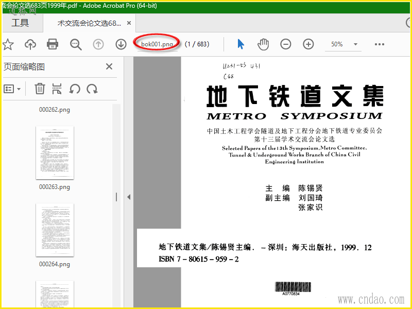
Task: Select the arrow selection tool
Action: (x=241, y=44)
